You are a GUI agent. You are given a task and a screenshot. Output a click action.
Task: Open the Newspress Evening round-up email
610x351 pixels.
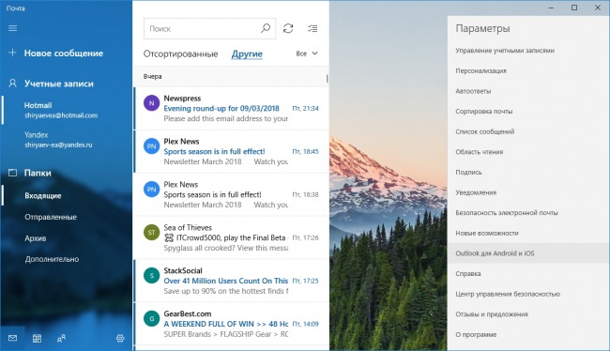point(231,109)
